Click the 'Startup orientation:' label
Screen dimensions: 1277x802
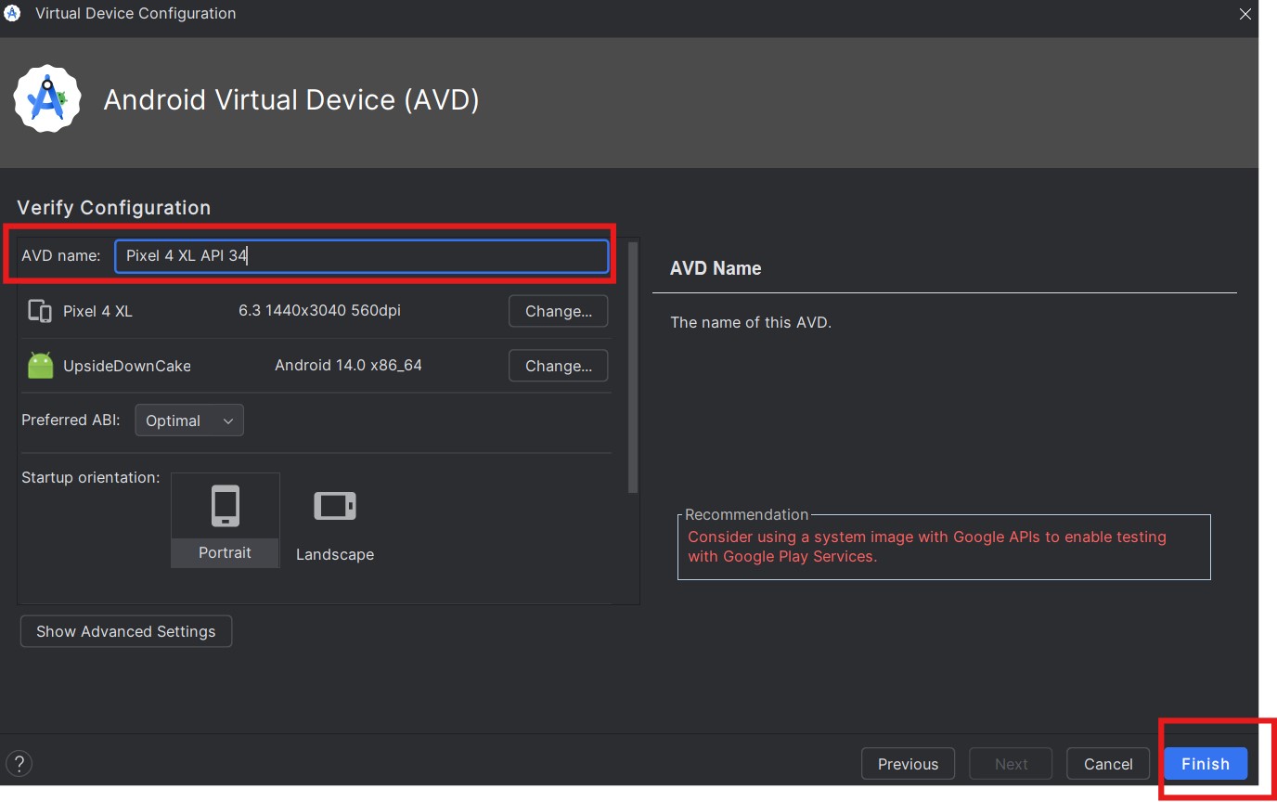click(91, 478)
